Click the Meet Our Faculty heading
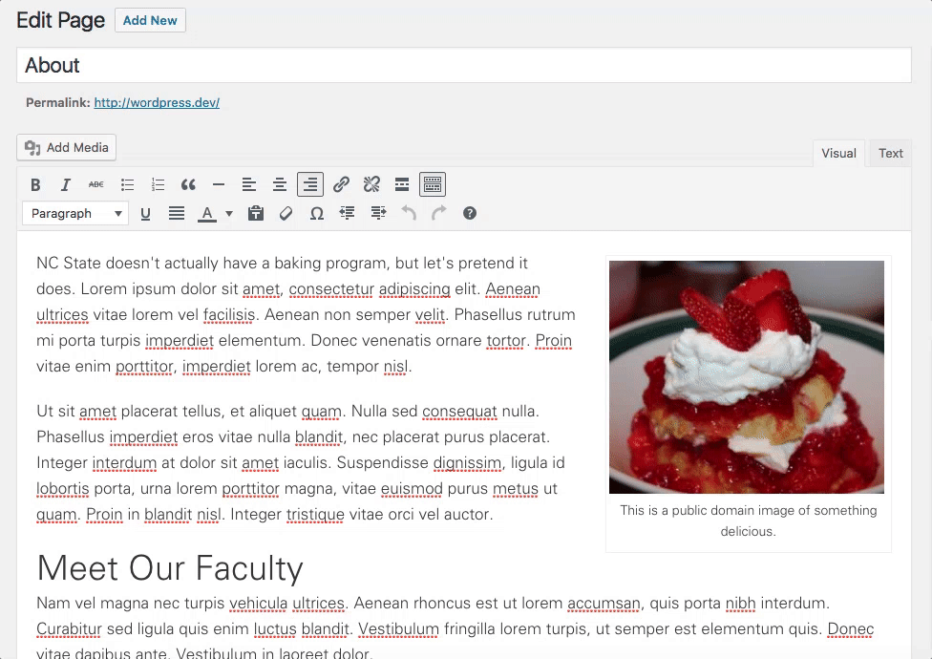Screen dimensions: 932x659 170,568
